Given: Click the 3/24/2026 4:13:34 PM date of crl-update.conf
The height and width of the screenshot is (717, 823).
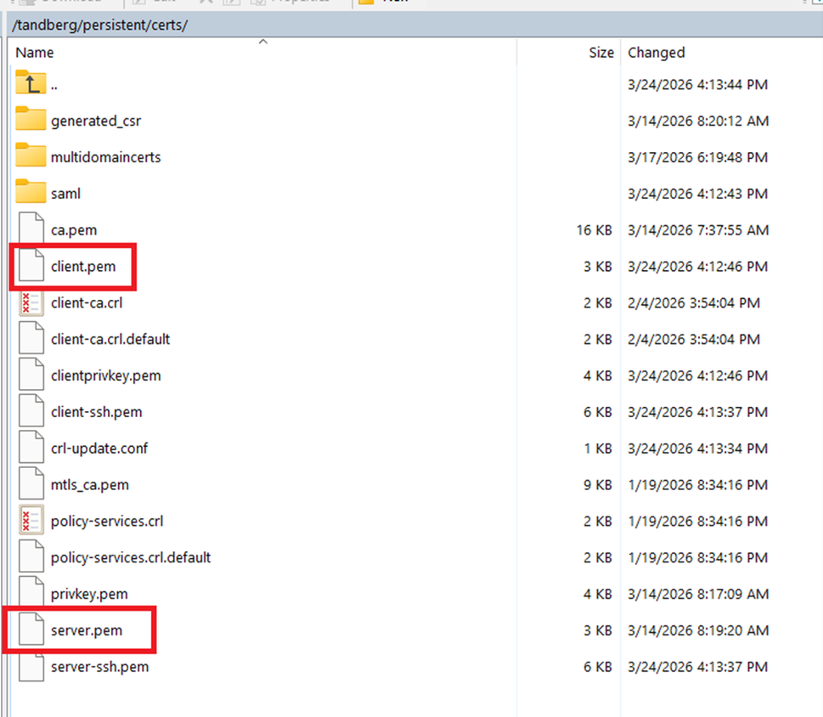Looking at the screenshot, I should 697,449.
